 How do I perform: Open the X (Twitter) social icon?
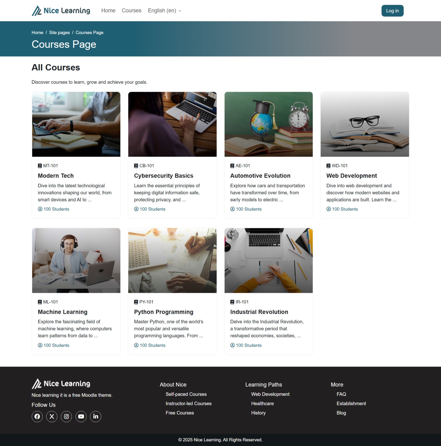point(52,416)
